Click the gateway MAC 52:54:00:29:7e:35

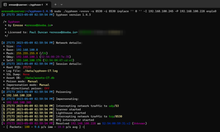(x=55, y=57)
